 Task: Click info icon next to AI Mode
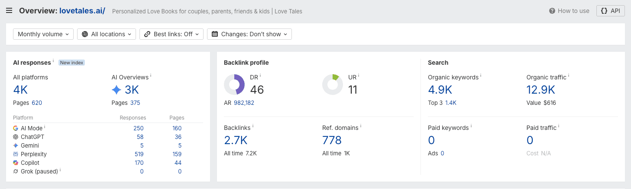pos(45,127)
